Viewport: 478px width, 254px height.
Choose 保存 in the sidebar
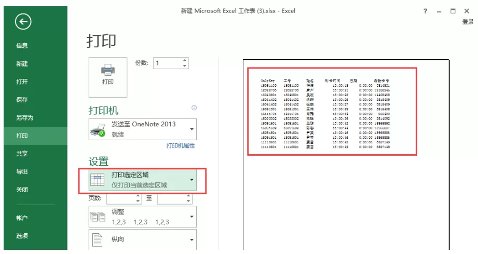pos(22,100)
